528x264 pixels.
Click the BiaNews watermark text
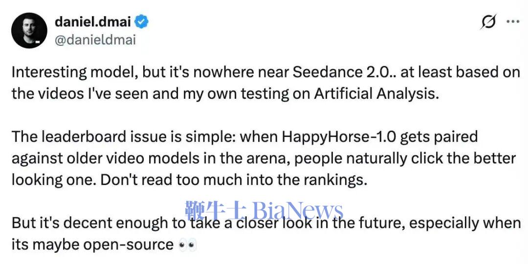click(298, 211)
